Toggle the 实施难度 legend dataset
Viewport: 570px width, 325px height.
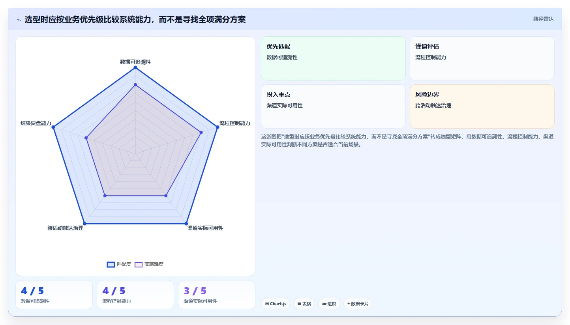[x=149, y=264]
